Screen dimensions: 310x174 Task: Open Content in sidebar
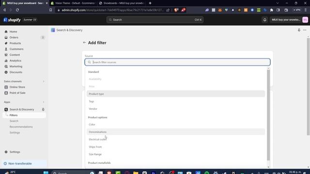coord(15,55)
